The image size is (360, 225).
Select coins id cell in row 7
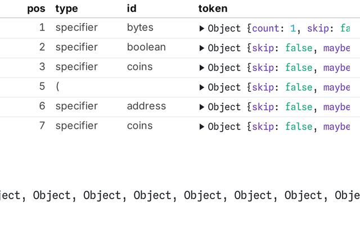coord(139,125)
